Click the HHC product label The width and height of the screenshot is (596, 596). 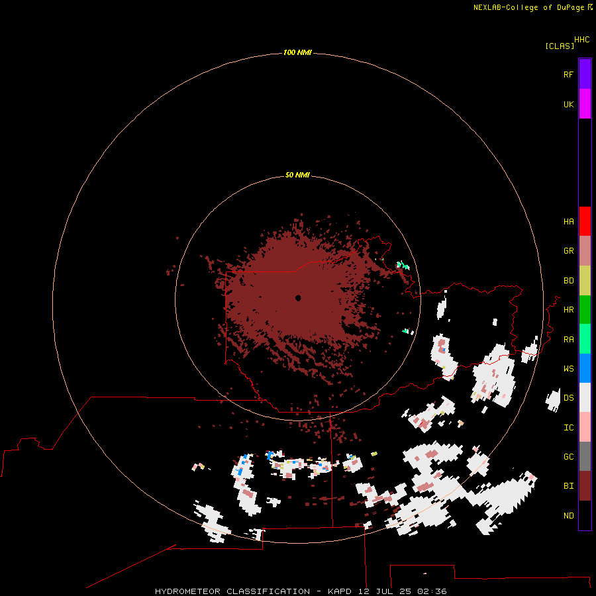pos(581,40)
